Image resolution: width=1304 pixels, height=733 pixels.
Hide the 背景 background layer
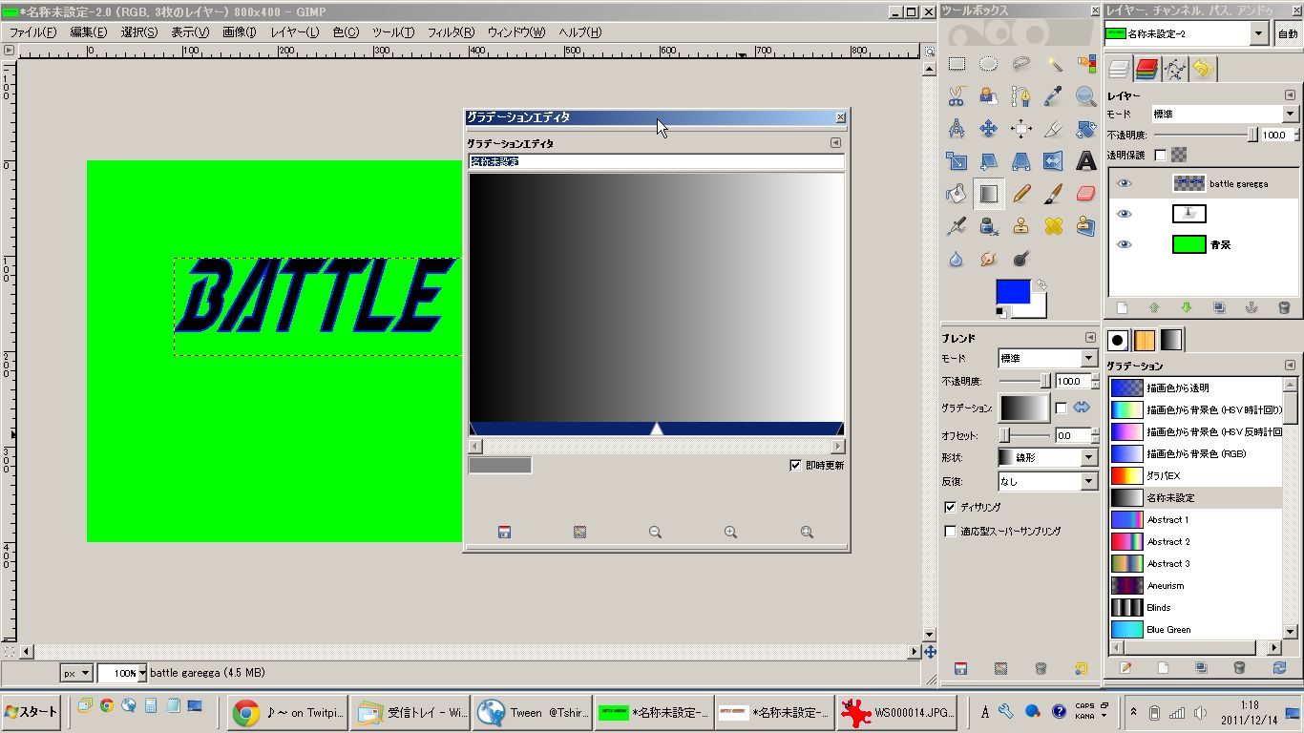[x=1125, y=244]
